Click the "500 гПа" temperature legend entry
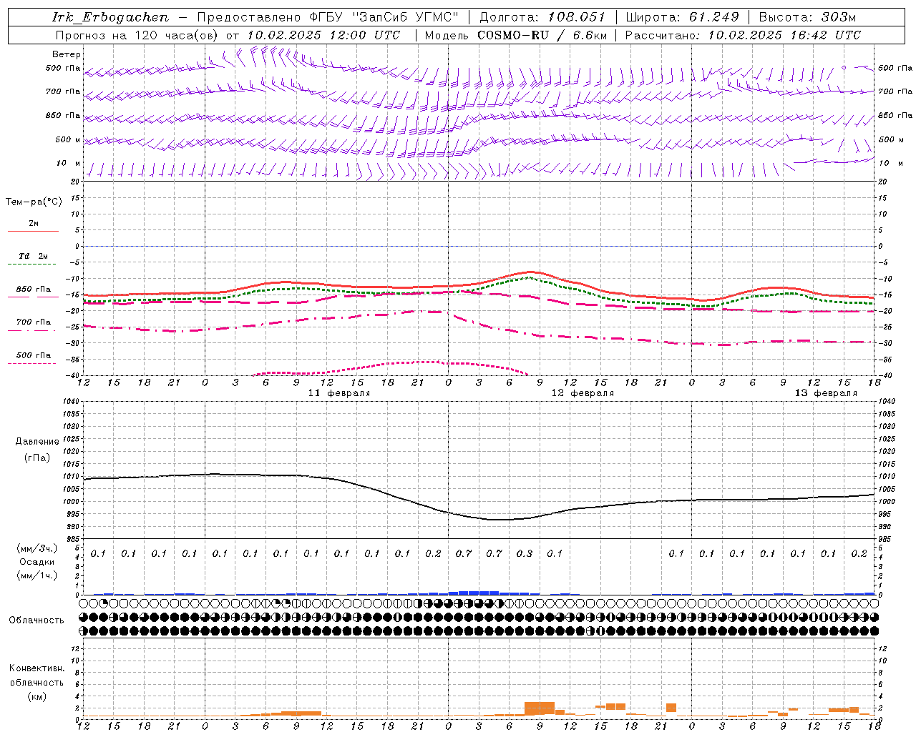Screen dimensions: 916x732 point(33,355)
